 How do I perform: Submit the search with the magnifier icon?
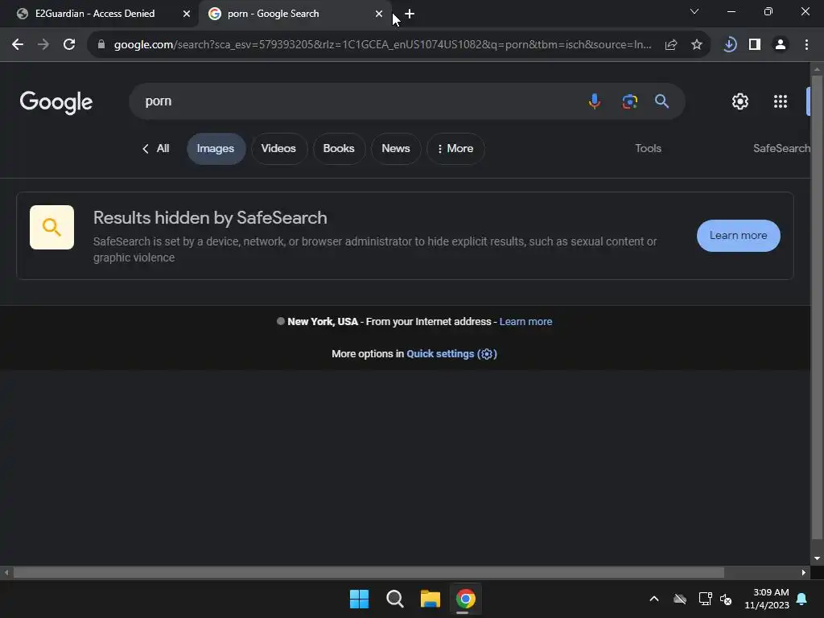pos(661,101)
